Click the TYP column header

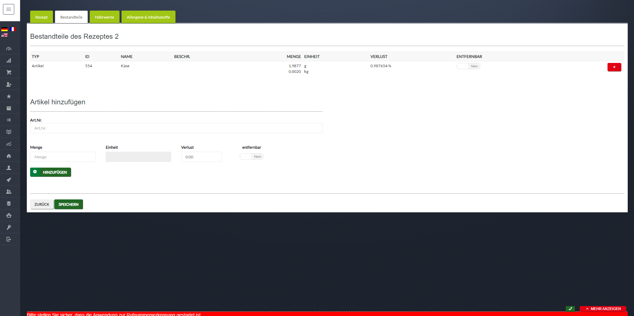pos(35,57)
